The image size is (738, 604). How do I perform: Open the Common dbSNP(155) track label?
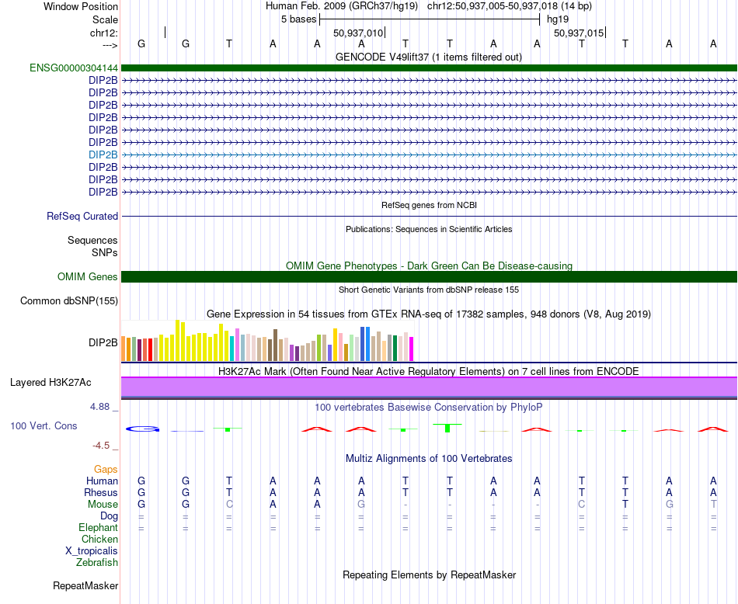pyautogui.click(x=69, y=300)
